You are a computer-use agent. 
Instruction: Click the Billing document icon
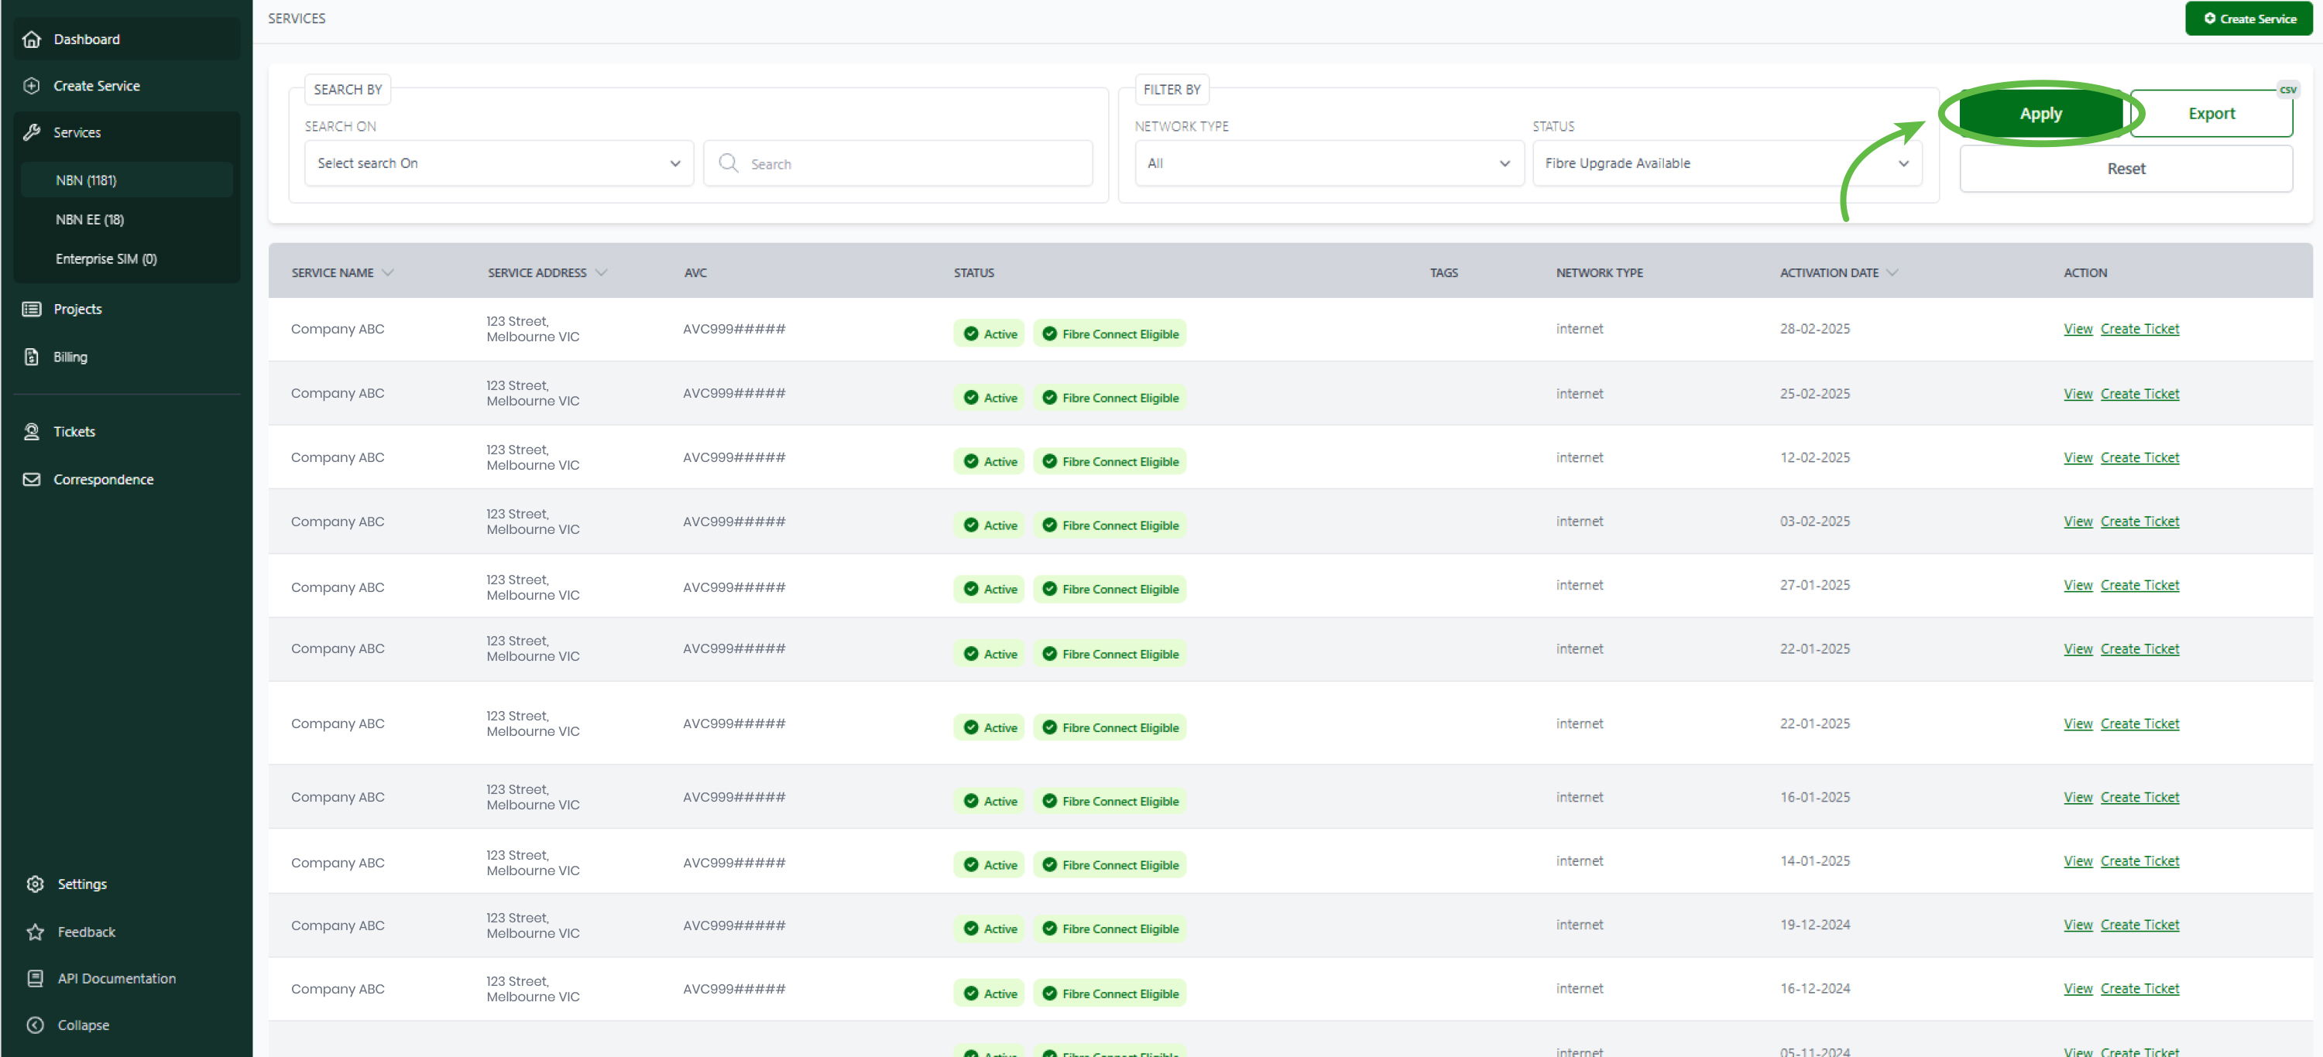tap(32, 357)
